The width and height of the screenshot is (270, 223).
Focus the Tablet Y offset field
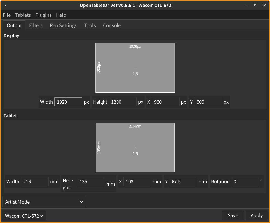183,181
